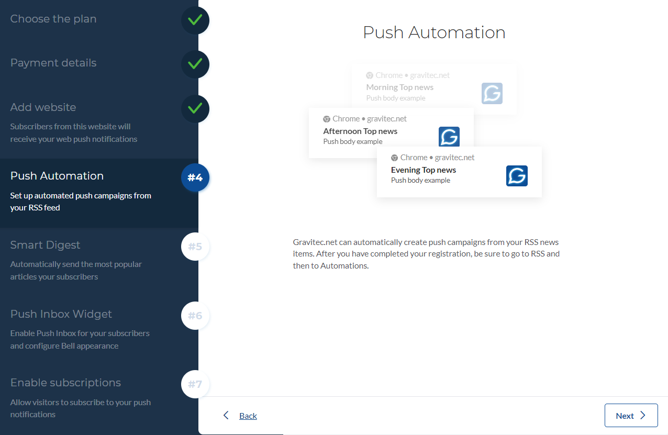Click the Gravitec.net RSS description paragraph
Image resolution: width=668 pixels, height=435 pixels.
(x=426, y=254)
